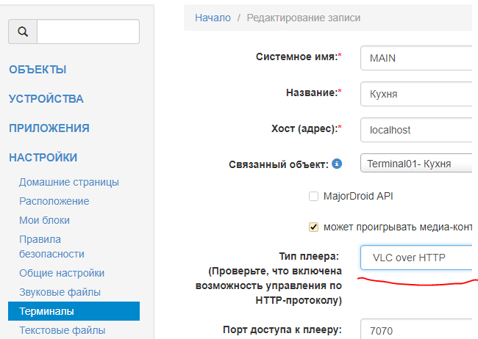Collapse the НАСТРОЙКИ menu section
The image size is (478, 339).
point(43,158)
